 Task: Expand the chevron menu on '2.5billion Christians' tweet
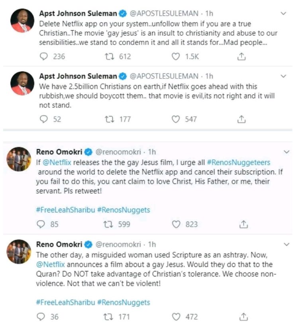[x=283, y=76]
